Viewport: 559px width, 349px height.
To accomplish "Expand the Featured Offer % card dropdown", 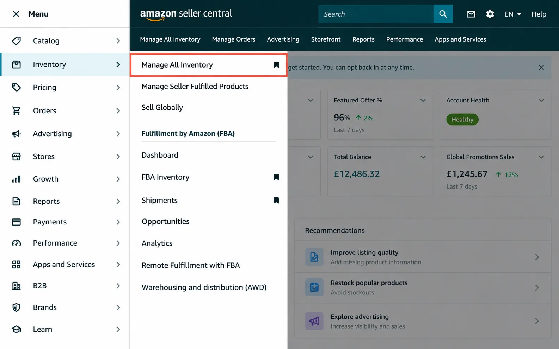I will tap(423, 100).
